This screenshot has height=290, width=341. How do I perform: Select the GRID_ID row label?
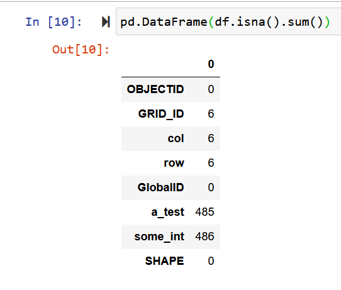pos(161,114)
